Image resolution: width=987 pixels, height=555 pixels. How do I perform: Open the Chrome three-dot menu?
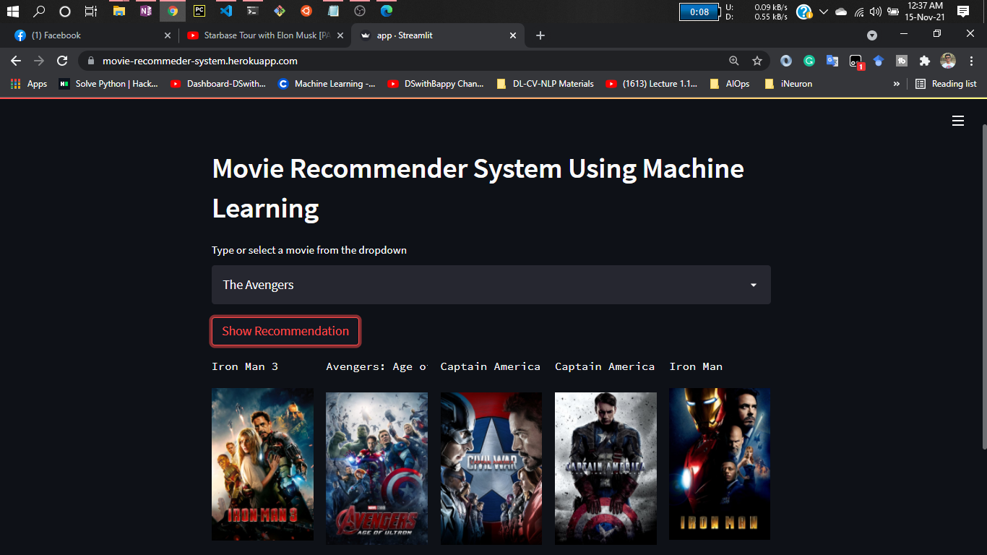(x=972, y=61)
